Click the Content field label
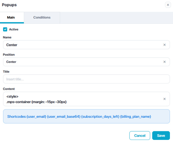173x143 pixels. [9, 89]
